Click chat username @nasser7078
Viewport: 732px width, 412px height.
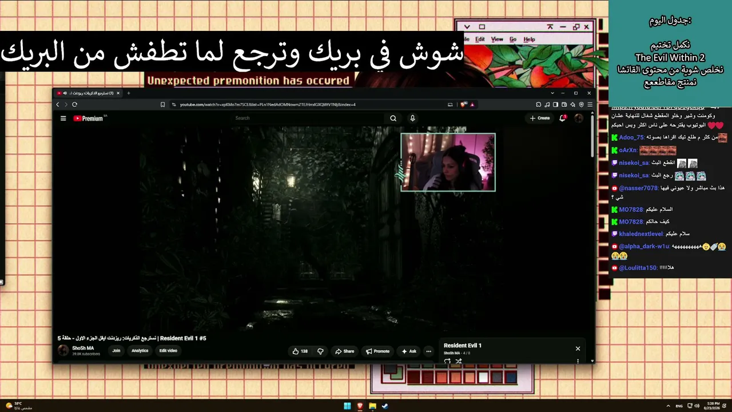(x=638, y=188)
